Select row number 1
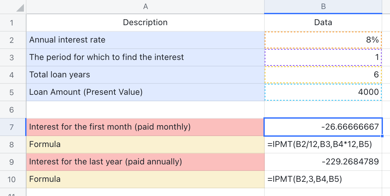This screenshot has height=196, width=390. click(x=12, y=22)
